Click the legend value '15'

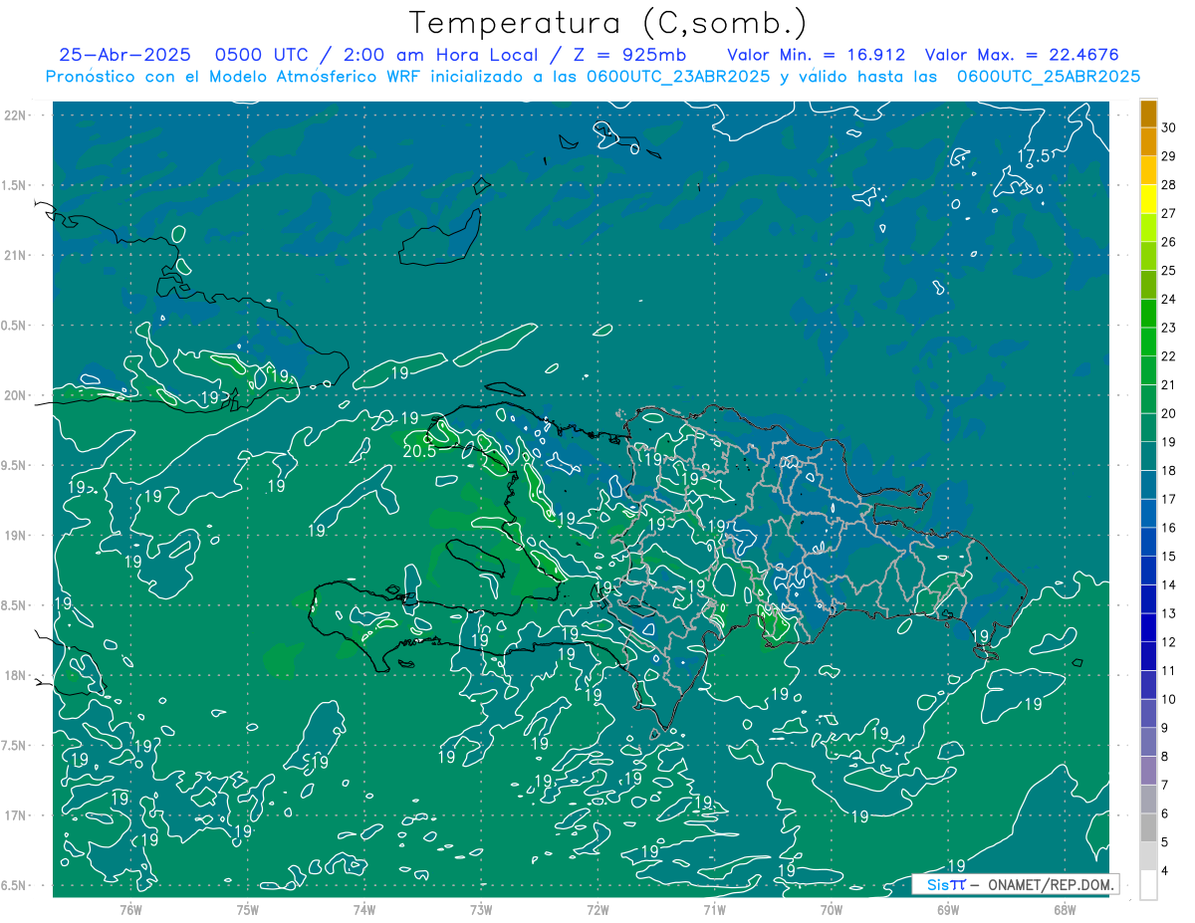pos(1168,557)
